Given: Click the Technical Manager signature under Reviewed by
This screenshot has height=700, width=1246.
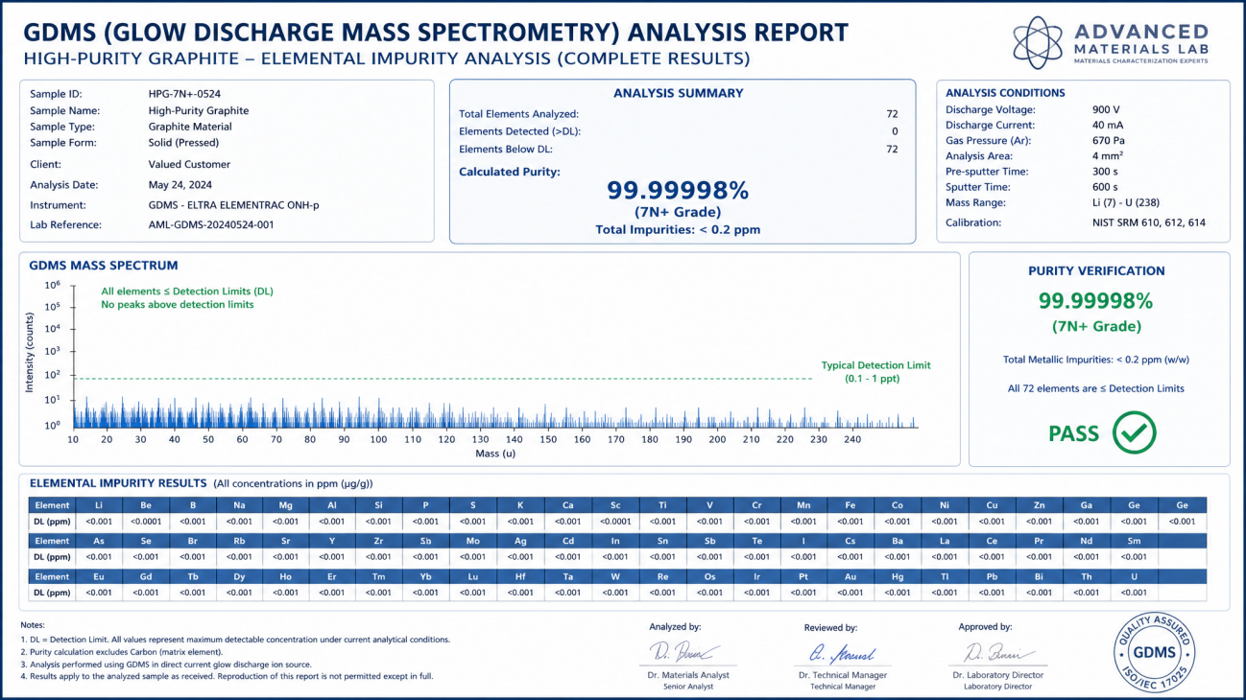Looking at the screenshot, I should 843,652.
